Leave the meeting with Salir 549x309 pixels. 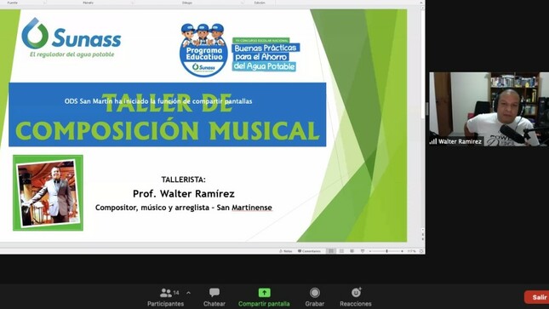(x=537, y=297)
